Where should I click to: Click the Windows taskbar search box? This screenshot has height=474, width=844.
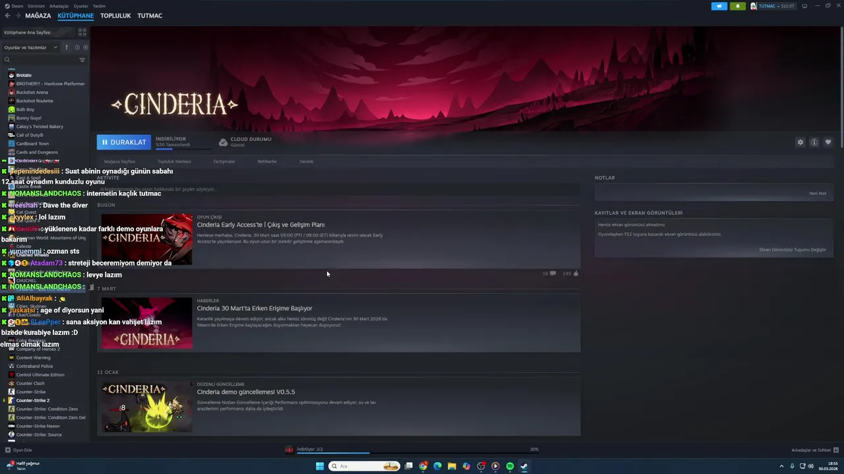(365, 466)
